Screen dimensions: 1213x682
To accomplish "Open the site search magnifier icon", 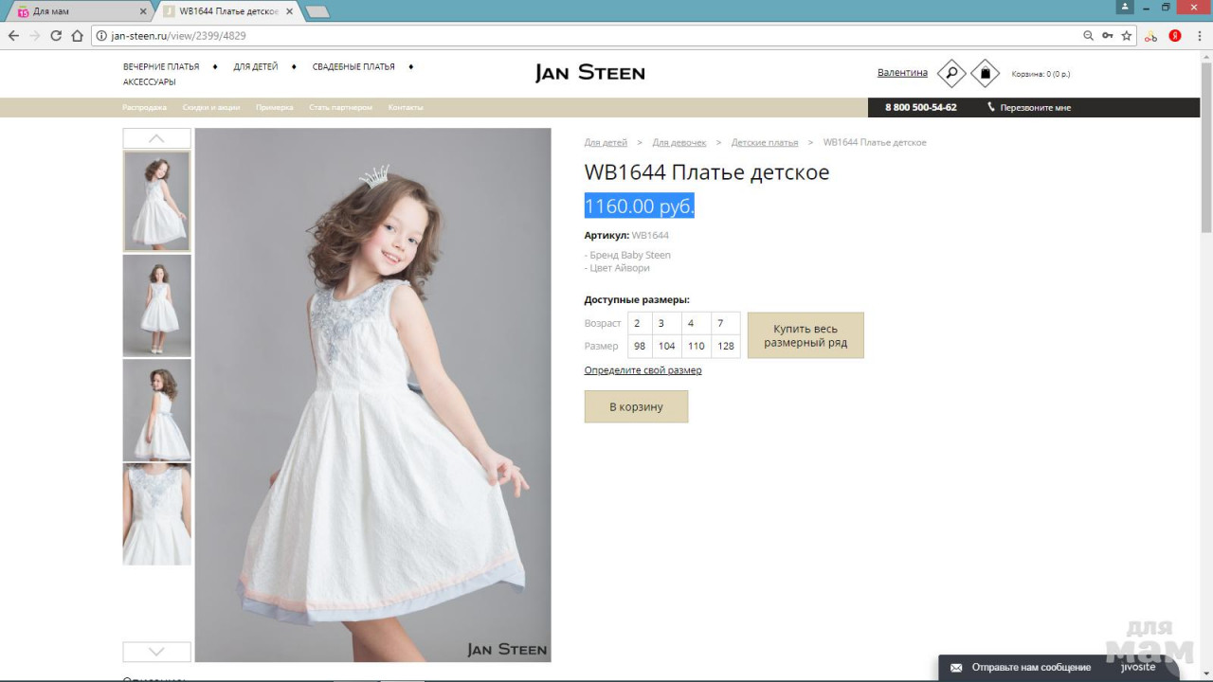I will click(x=950, y=73).
